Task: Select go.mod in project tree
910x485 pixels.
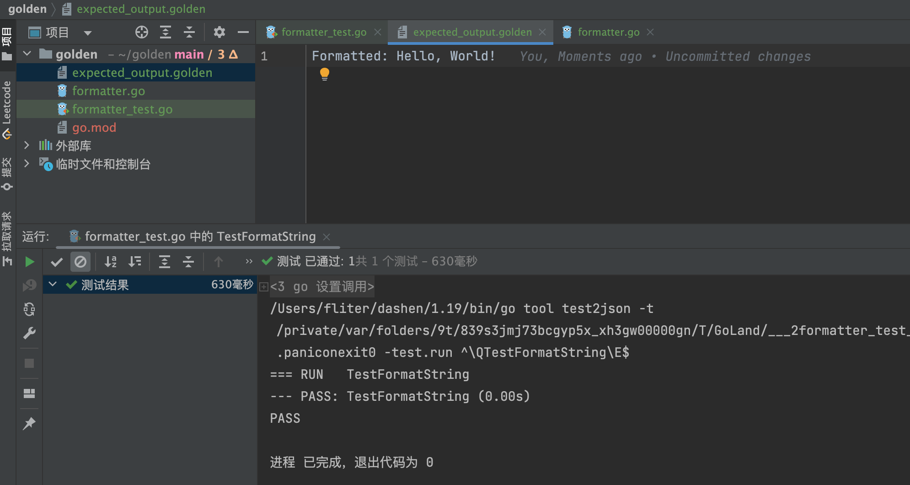Action: click(x=136, y=128)
